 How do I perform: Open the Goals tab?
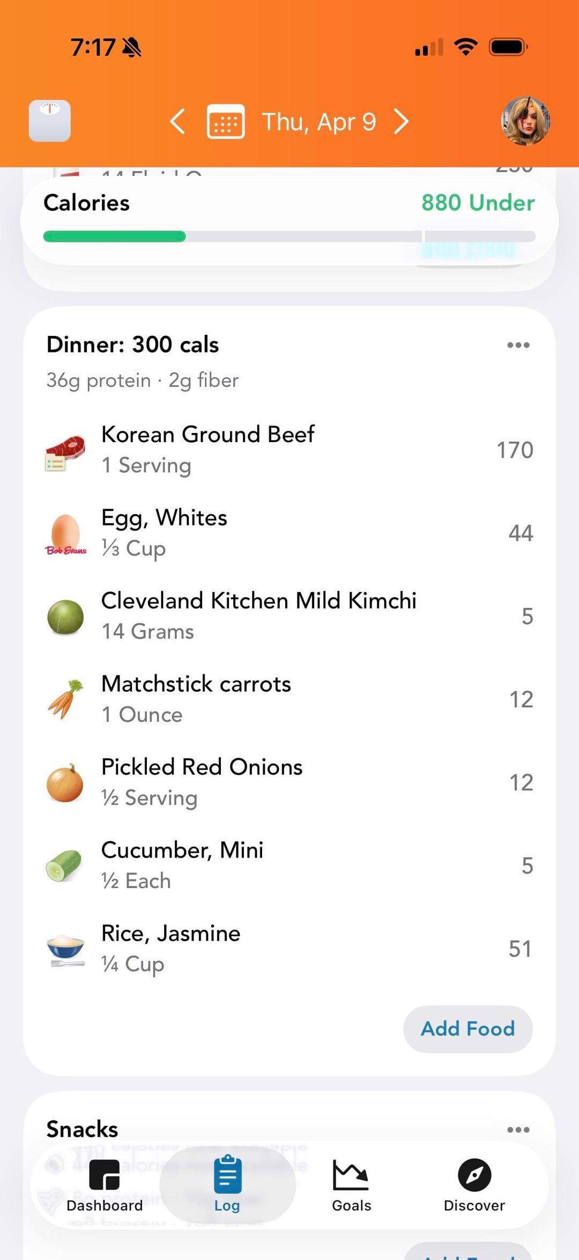coord(351,1185)
